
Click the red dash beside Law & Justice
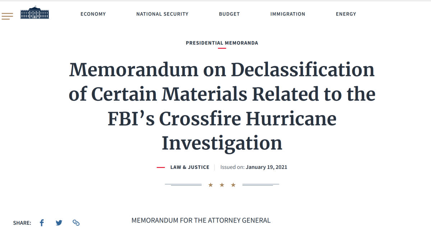[x=161, y=167]
